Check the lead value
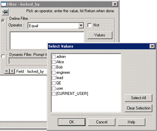Image resolution: width=157 pixels, height=131 pixels. pyautogui.click(x=54, y=78)
